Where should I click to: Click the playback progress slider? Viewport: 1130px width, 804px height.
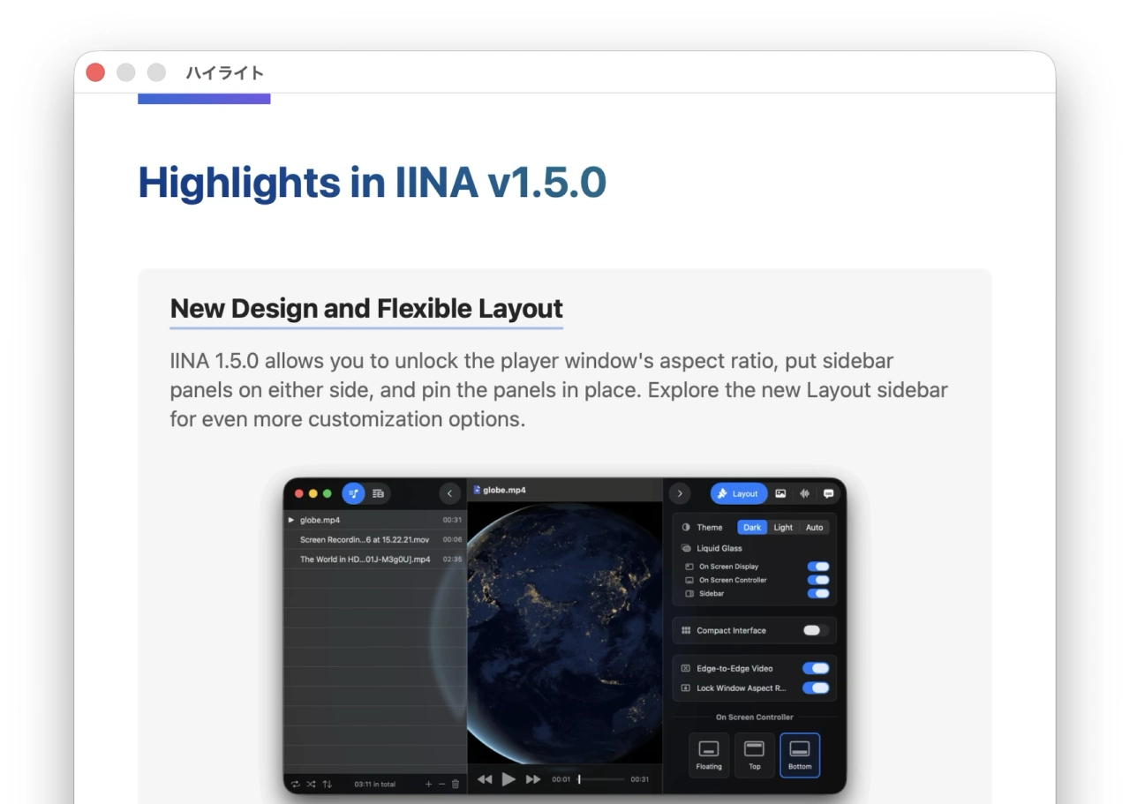coord(601,779)
